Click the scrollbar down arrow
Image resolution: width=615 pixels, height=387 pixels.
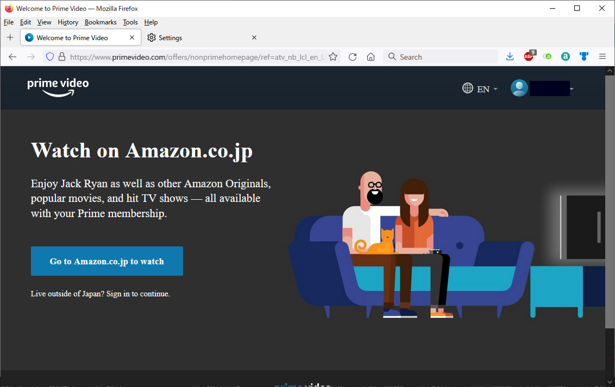610,382
